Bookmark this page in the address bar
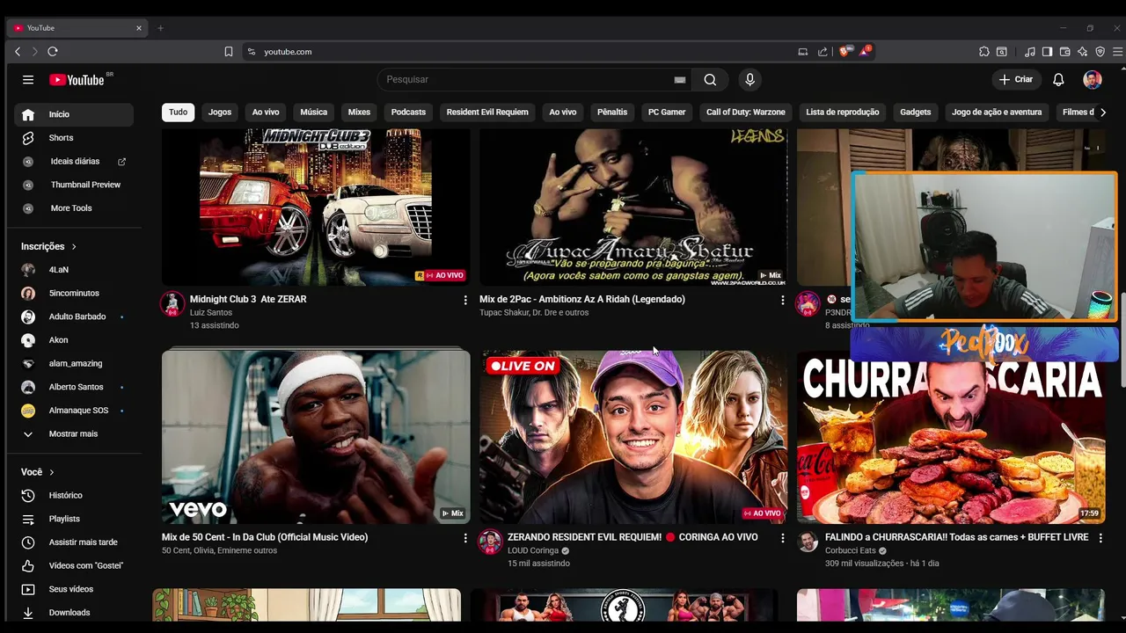Screen dimensions: 1126x633 click(x=229, y=52)
